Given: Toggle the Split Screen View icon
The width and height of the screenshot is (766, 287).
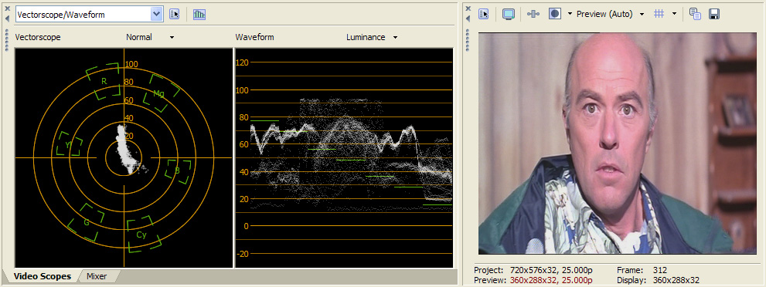Looking at the screenshot, I should 554,14.
